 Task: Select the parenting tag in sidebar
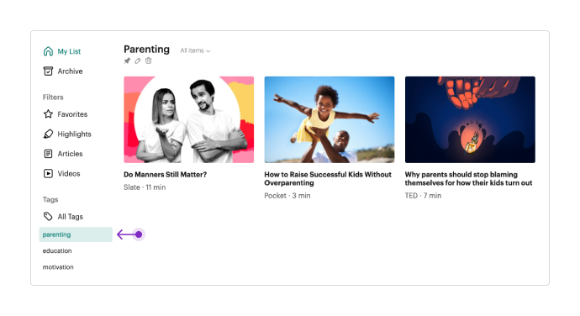click(x=76, y=234)
